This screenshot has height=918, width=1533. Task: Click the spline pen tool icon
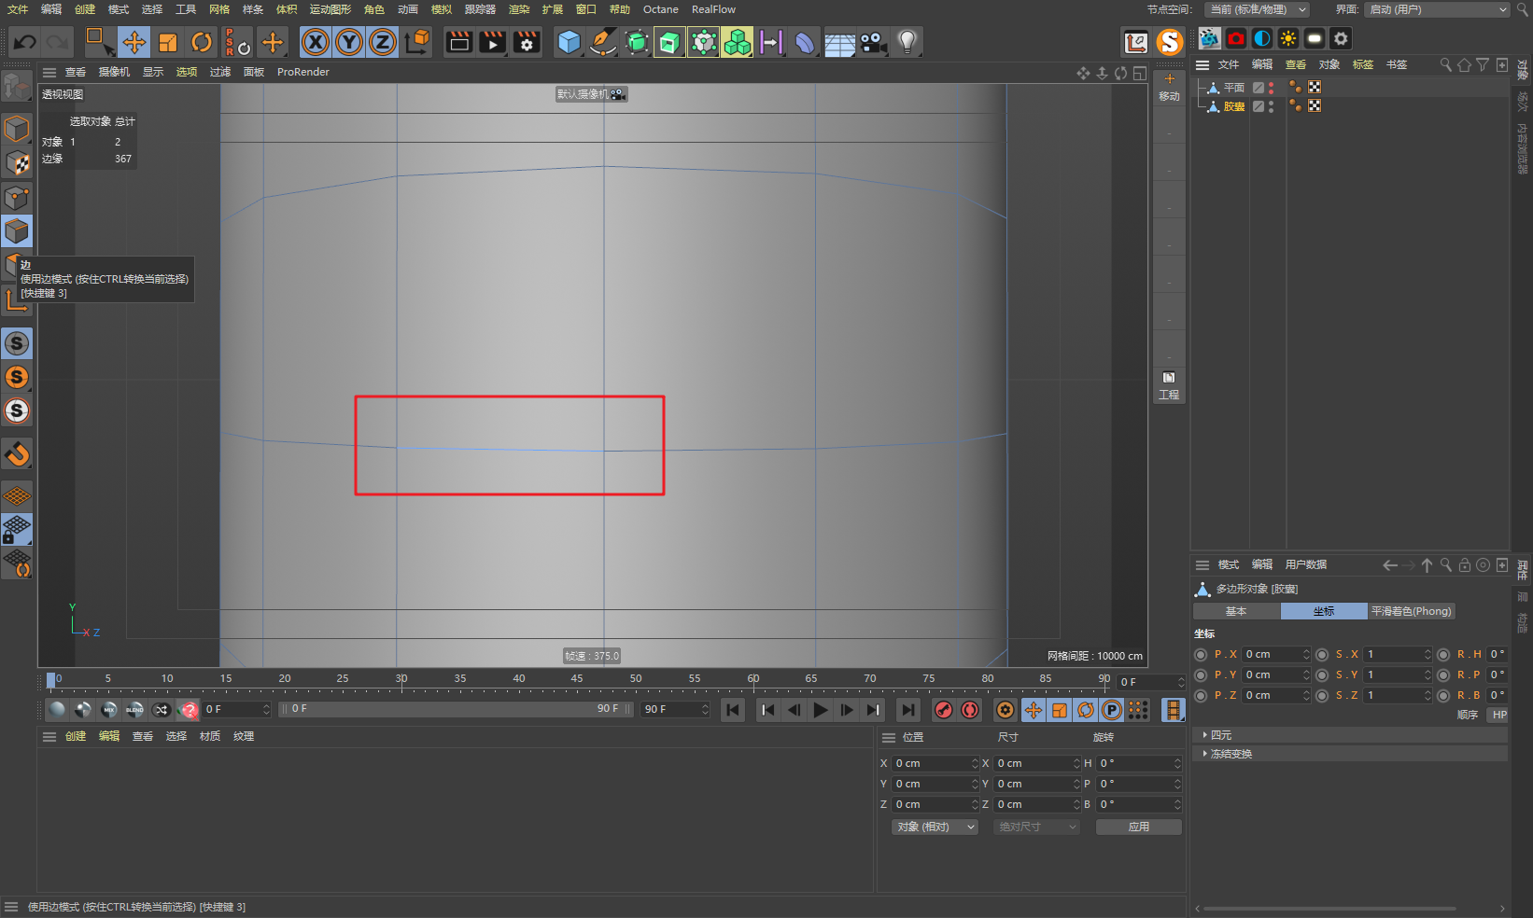point(603,42)
